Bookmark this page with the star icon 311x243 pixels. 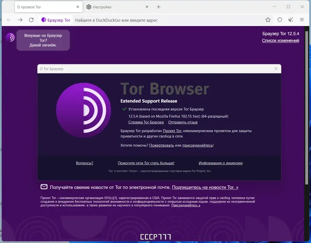(268, 20)
